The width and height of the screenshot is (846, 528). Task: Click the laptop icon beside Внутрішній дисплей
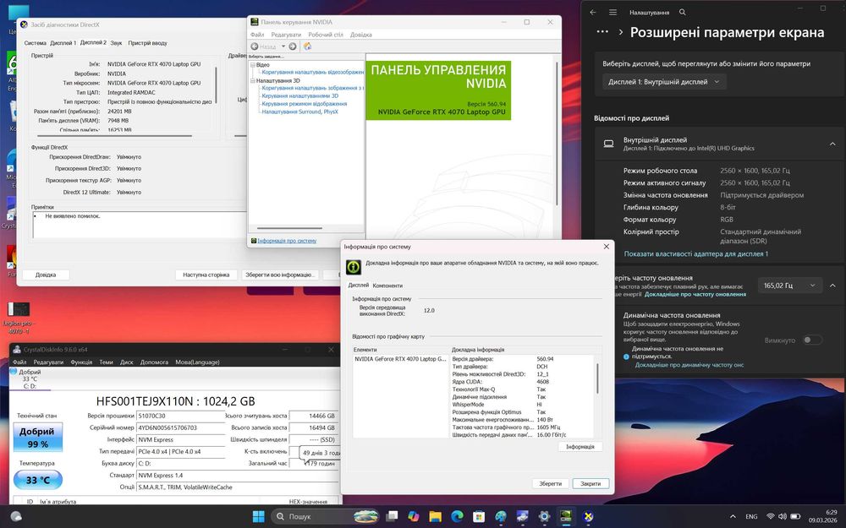pyautogui.click(x=608, y=144)
